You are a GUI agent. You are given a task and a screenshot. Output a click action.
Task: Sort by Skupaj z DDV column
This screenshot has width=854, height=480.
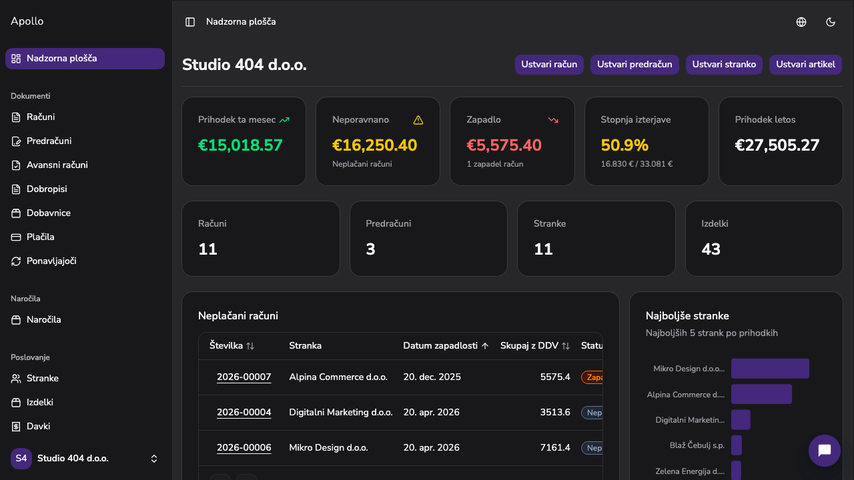tap(535, 346)
